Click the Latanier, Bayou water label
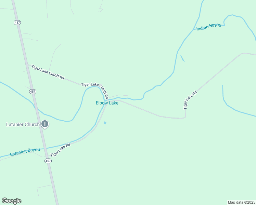 coord(25,152)
